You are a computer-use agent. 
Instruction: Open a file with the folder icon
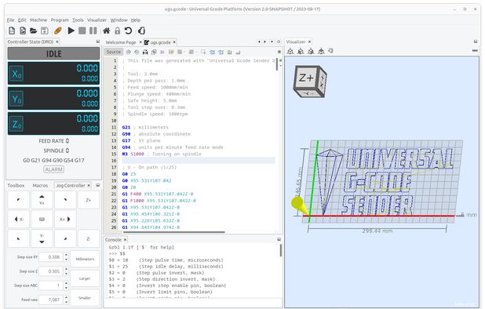(33, 31)
